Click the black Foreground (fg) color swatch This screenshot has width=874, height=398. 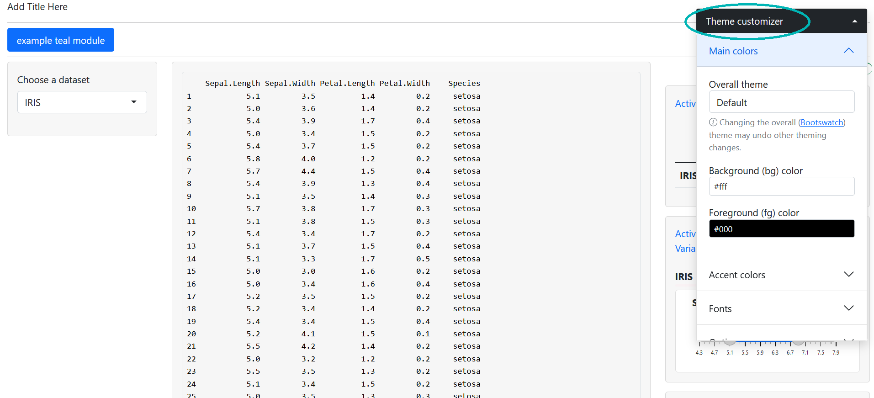tap(781, 229)
